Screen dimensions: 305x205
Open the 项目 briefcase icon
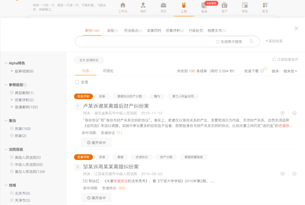[x=164, y=5]
